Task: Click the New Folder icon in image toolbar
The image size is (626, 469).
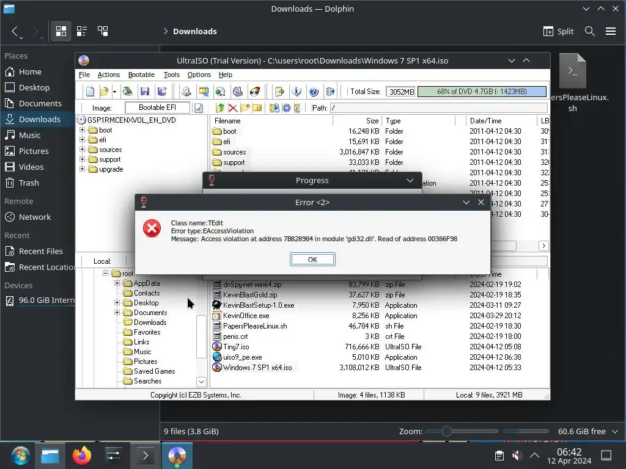Action: pyautogui.click(x=245, y=107)
